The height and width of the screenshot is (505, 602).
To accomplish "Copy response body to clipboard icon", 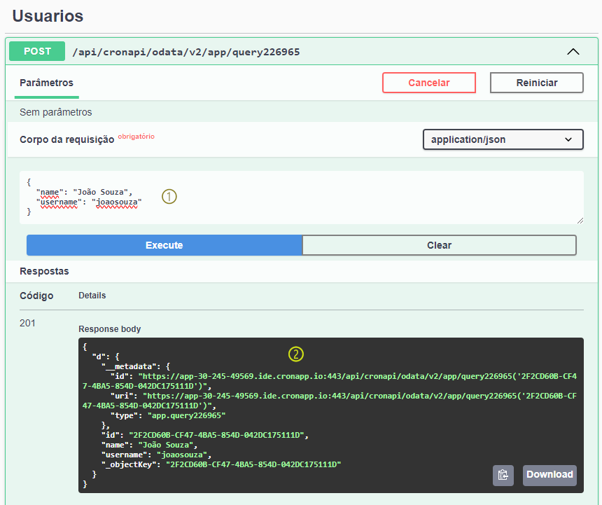I will click(503, 475).
